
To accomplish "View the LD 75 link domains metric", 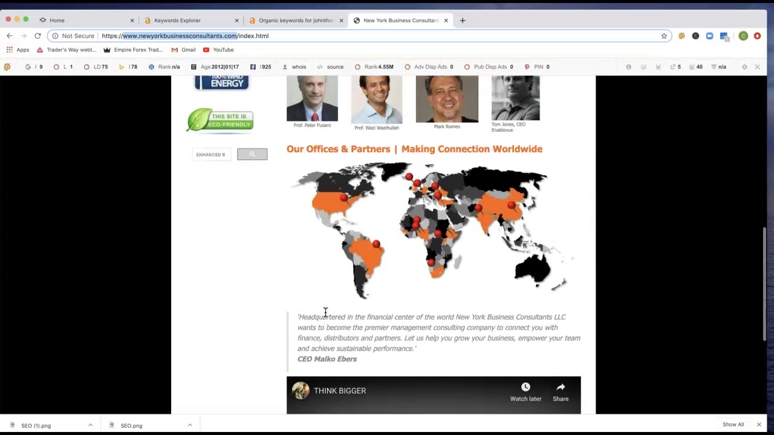I will [x=96, y=67].
